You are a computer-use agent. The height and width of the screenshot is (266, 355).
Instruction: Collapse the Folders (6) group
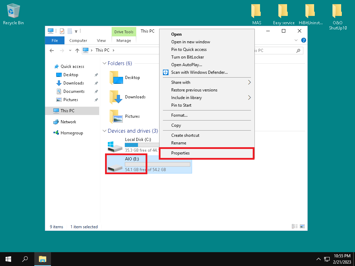tap(104, 64)
